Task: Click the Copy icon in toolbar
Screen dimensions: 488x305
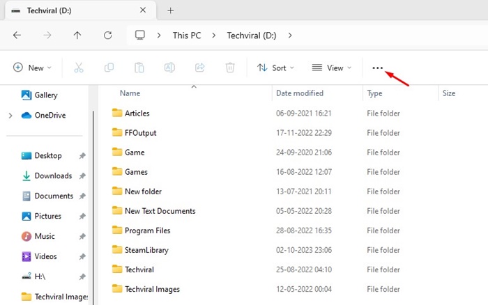Action: [109, 68]
